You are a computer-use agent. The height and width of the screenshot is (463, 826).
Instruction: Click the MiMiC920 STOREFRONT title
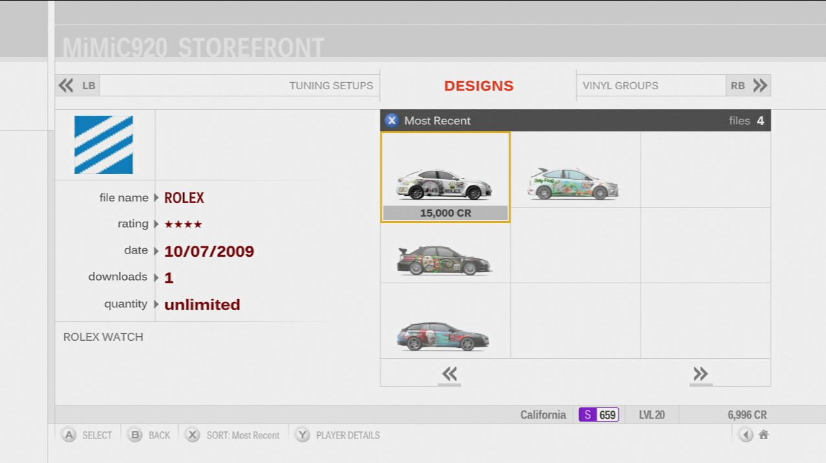[194, 47]
